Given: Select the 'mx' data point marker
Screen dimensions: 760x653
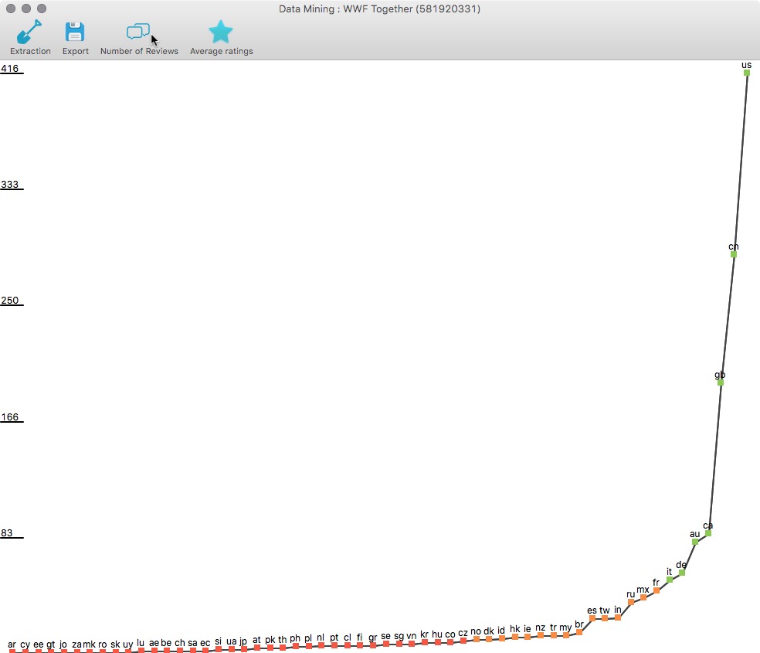Looking at the screenshot, I should click(643, 597).
